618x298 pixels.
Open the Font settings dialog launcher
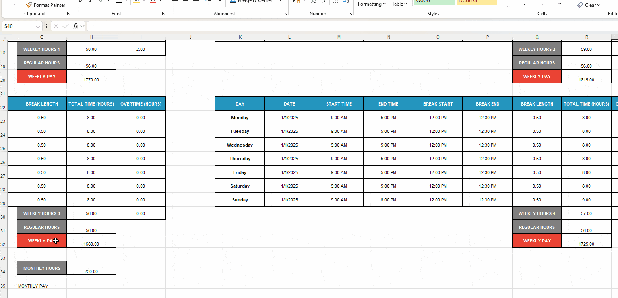pyautogui.click(x=164, y=13)
